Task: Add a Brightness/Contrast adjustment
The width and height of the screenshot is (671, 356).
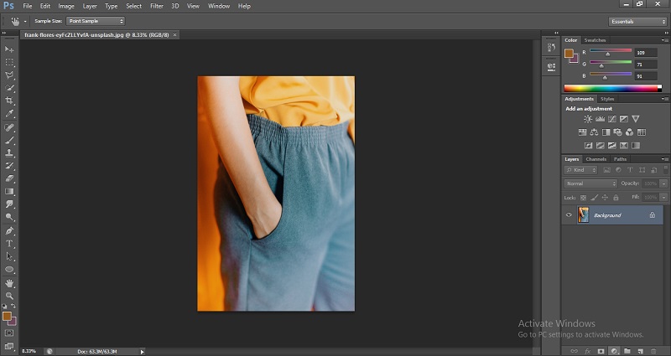Action: tap(588, 119)
